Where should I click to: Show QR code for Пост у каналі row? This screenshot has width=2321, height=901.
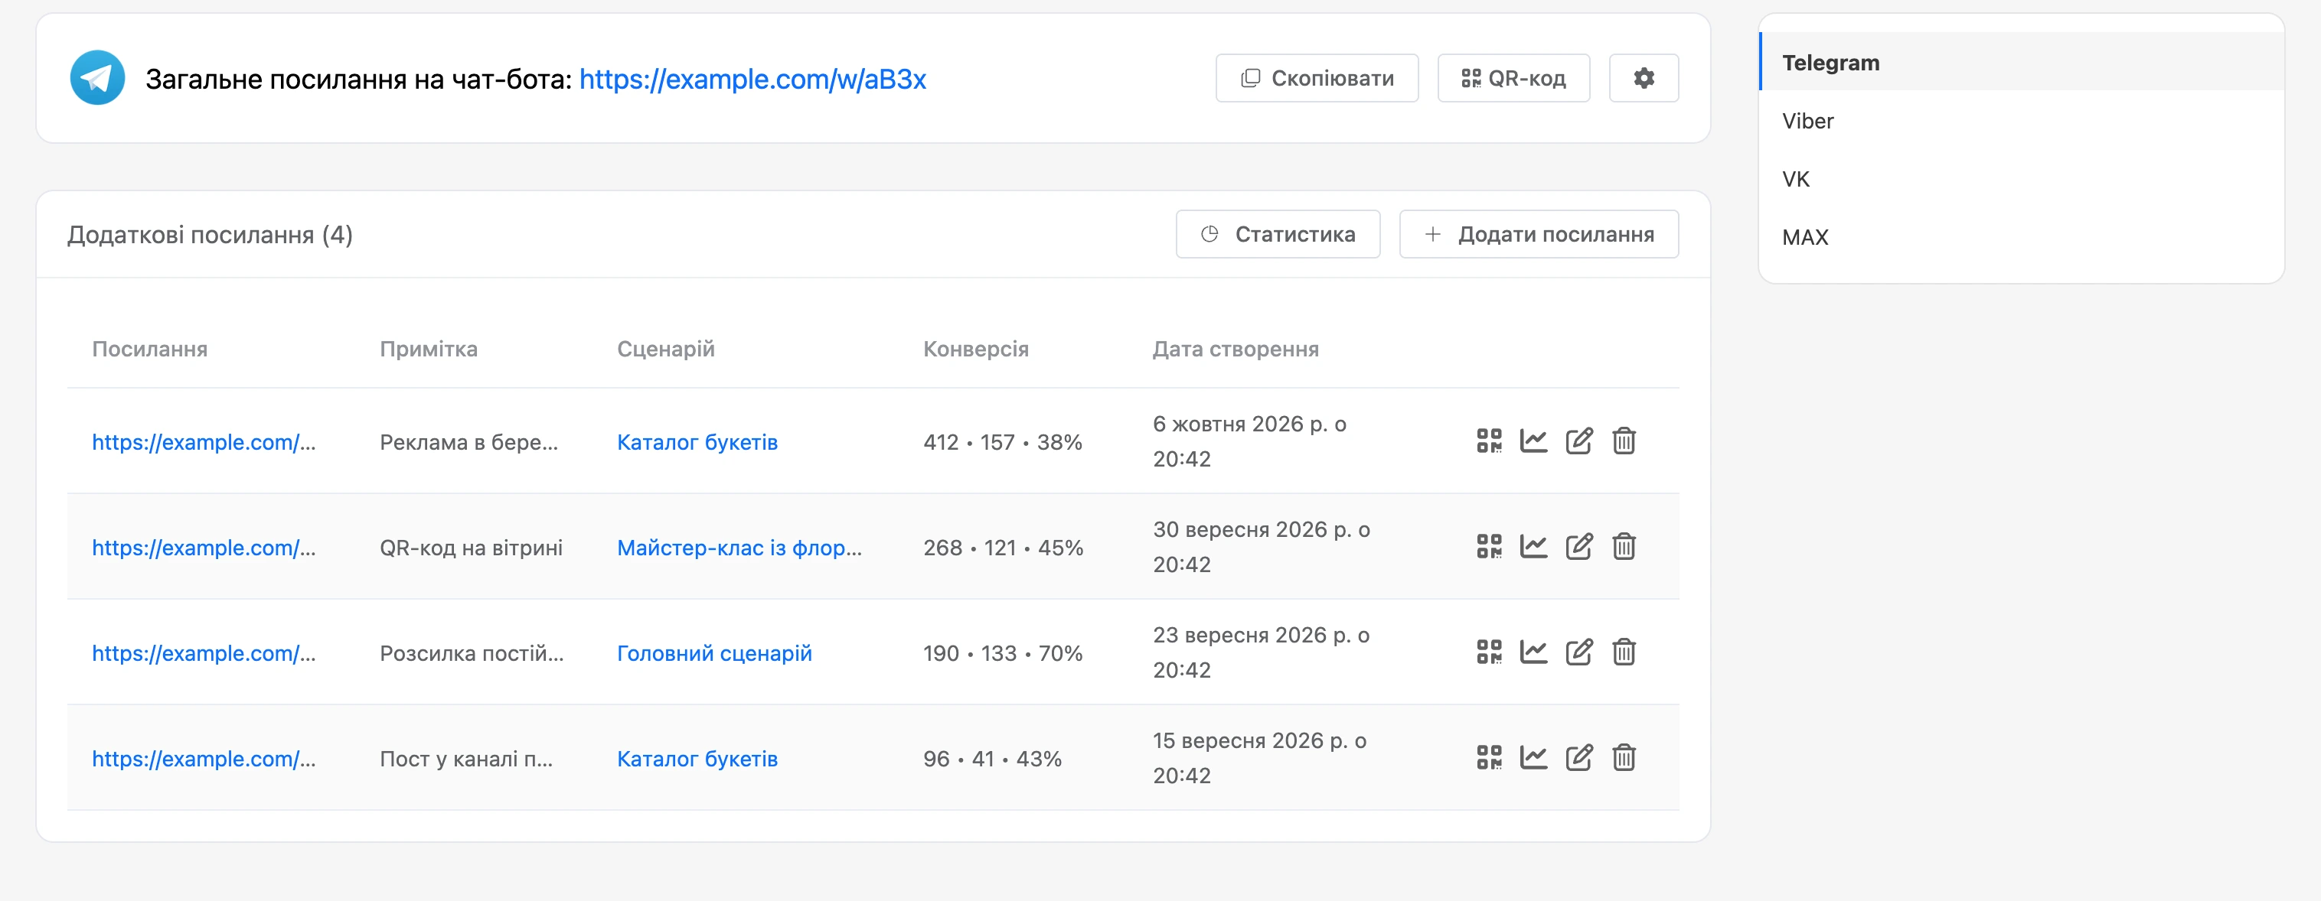tap(1488, 757)
